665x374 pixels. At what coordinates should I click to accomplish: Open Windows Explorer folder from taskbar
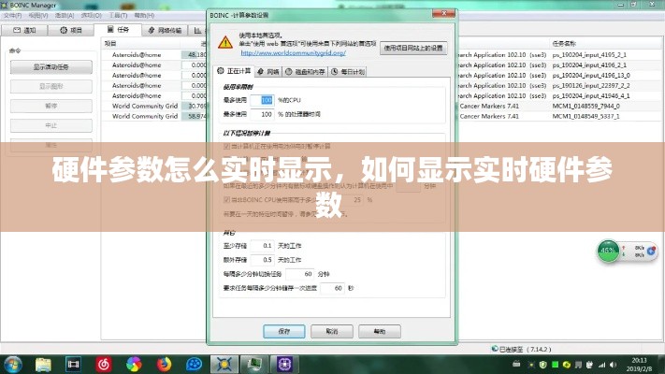click(x=43, y=365)
